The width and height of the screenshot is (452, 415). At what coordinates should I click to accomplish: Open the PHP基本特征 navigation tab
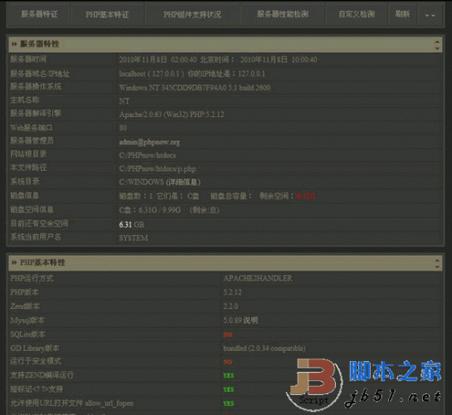point(107,14)
